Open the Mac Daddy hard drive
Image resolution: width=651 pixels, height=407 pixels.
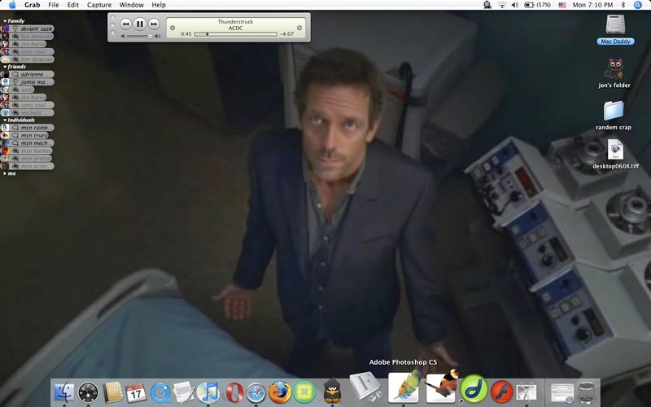point(615,30)
